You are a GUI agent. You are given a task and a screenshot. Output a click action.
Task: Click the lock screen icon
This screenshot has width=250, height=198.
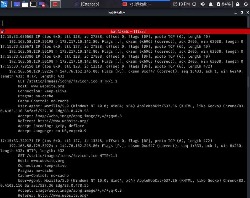(x=238, y=4)
